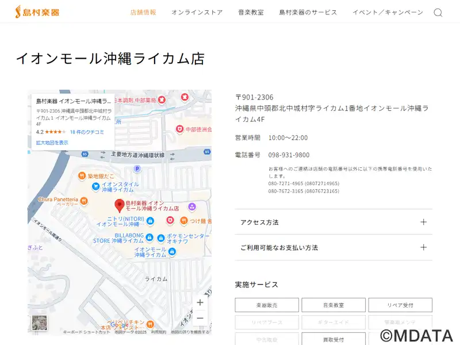Screen dimensions: 460x345
Task: Expand the ご利用可能なお支払い方法 section
Action: click(x=333, y=247)
